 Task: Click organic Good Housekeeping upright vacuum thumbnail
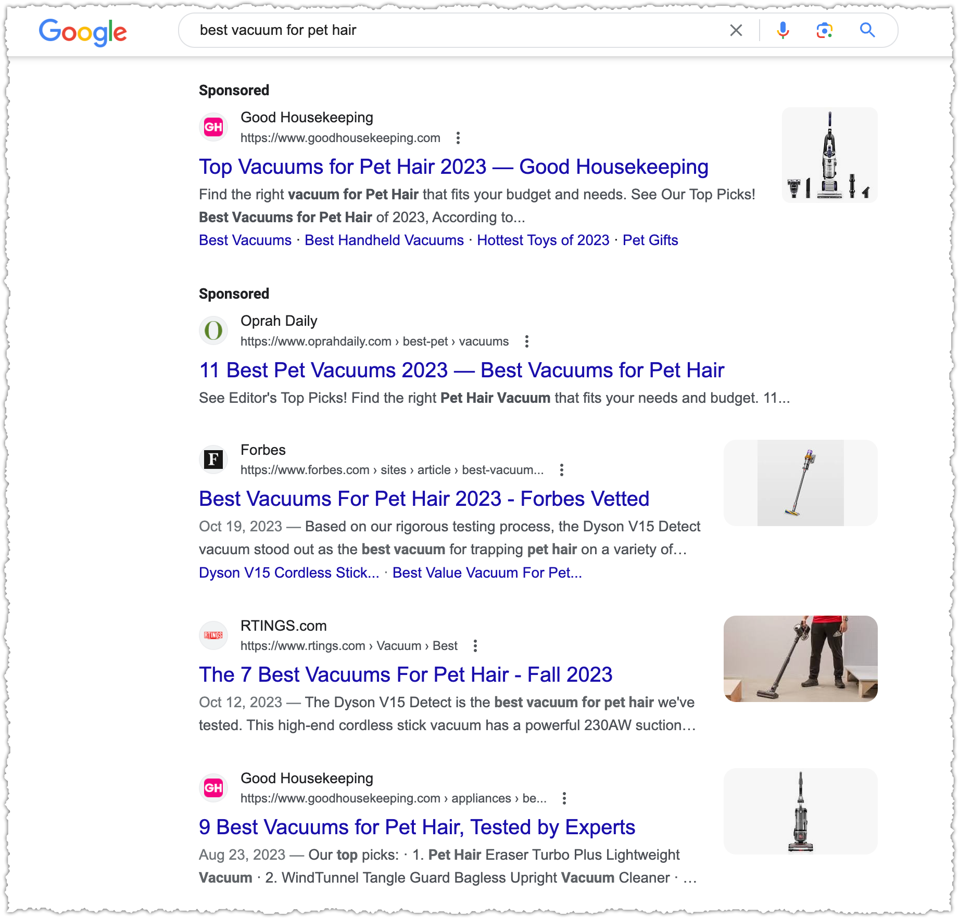[801, 811]
